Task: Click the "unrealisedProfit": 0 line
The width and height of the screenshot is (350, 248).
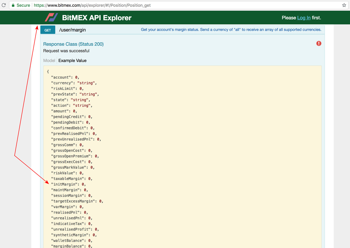Action: (75, 230)
